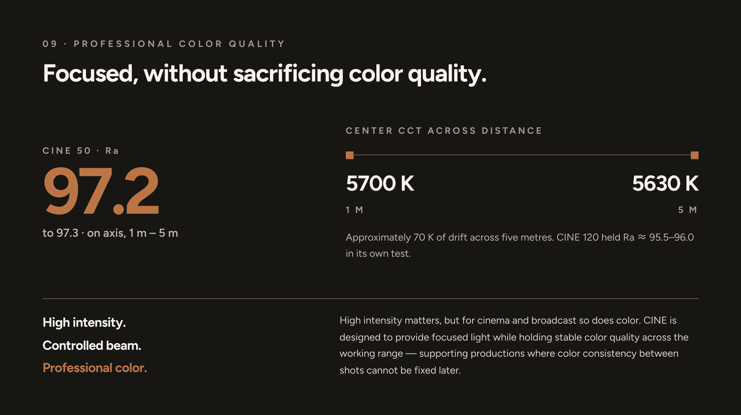Select the large 97.2 Ra value
The image size is (741, 415).
[101, 191]
